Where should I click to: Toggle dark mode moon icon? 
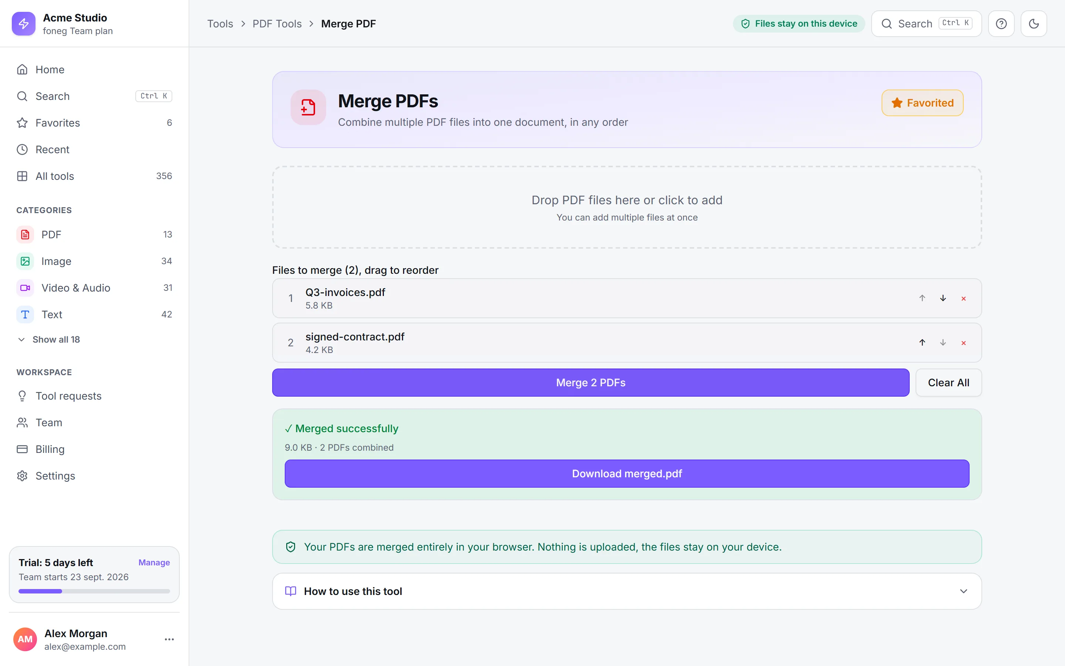(x=1034, y=24)
